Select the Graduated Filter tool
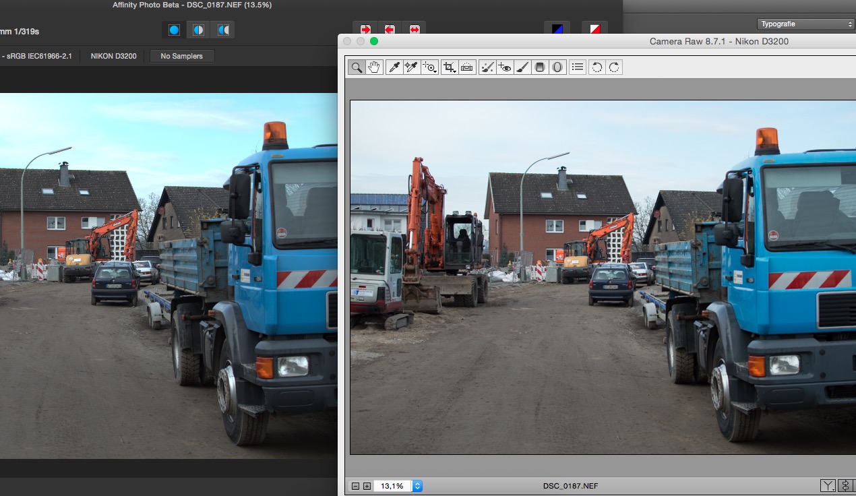Screen dimensions: 856x496 (x=539, y=67)
